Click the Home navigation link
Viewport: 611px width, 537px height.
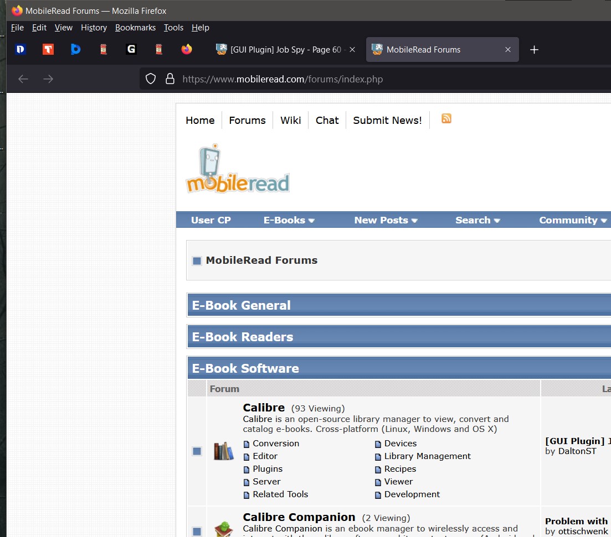pos(200,120)
